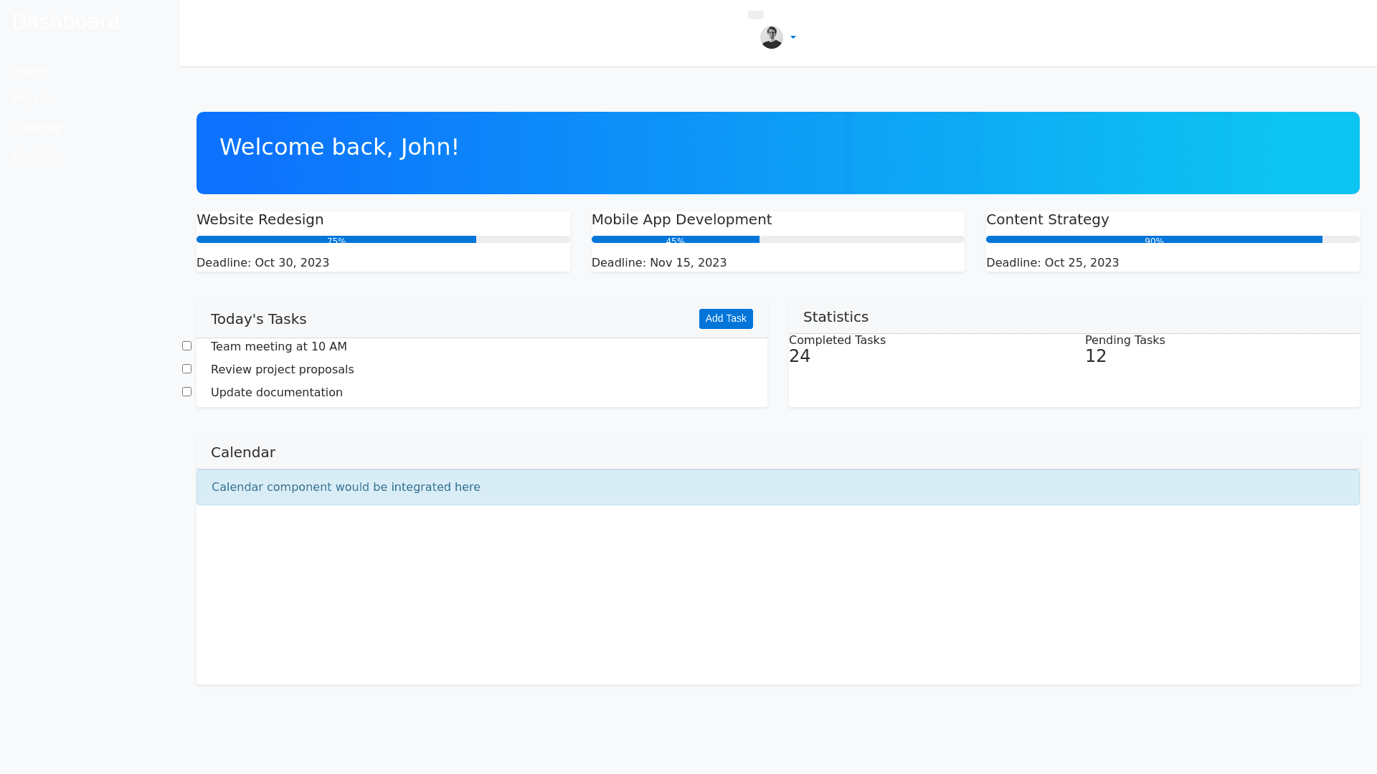Select Home in the sidebar
The image size is (1377, 774).
(29, 70)
